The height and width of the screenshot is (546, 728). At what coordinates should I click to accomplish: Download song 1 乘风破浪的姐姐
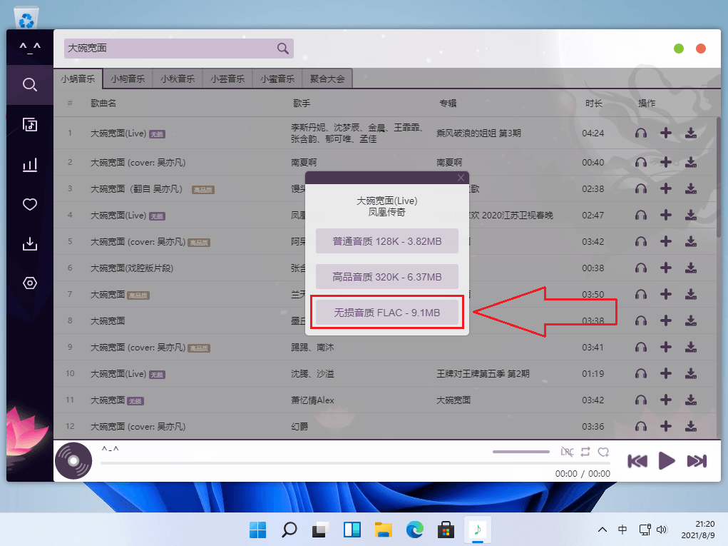[x=691, y=133]
